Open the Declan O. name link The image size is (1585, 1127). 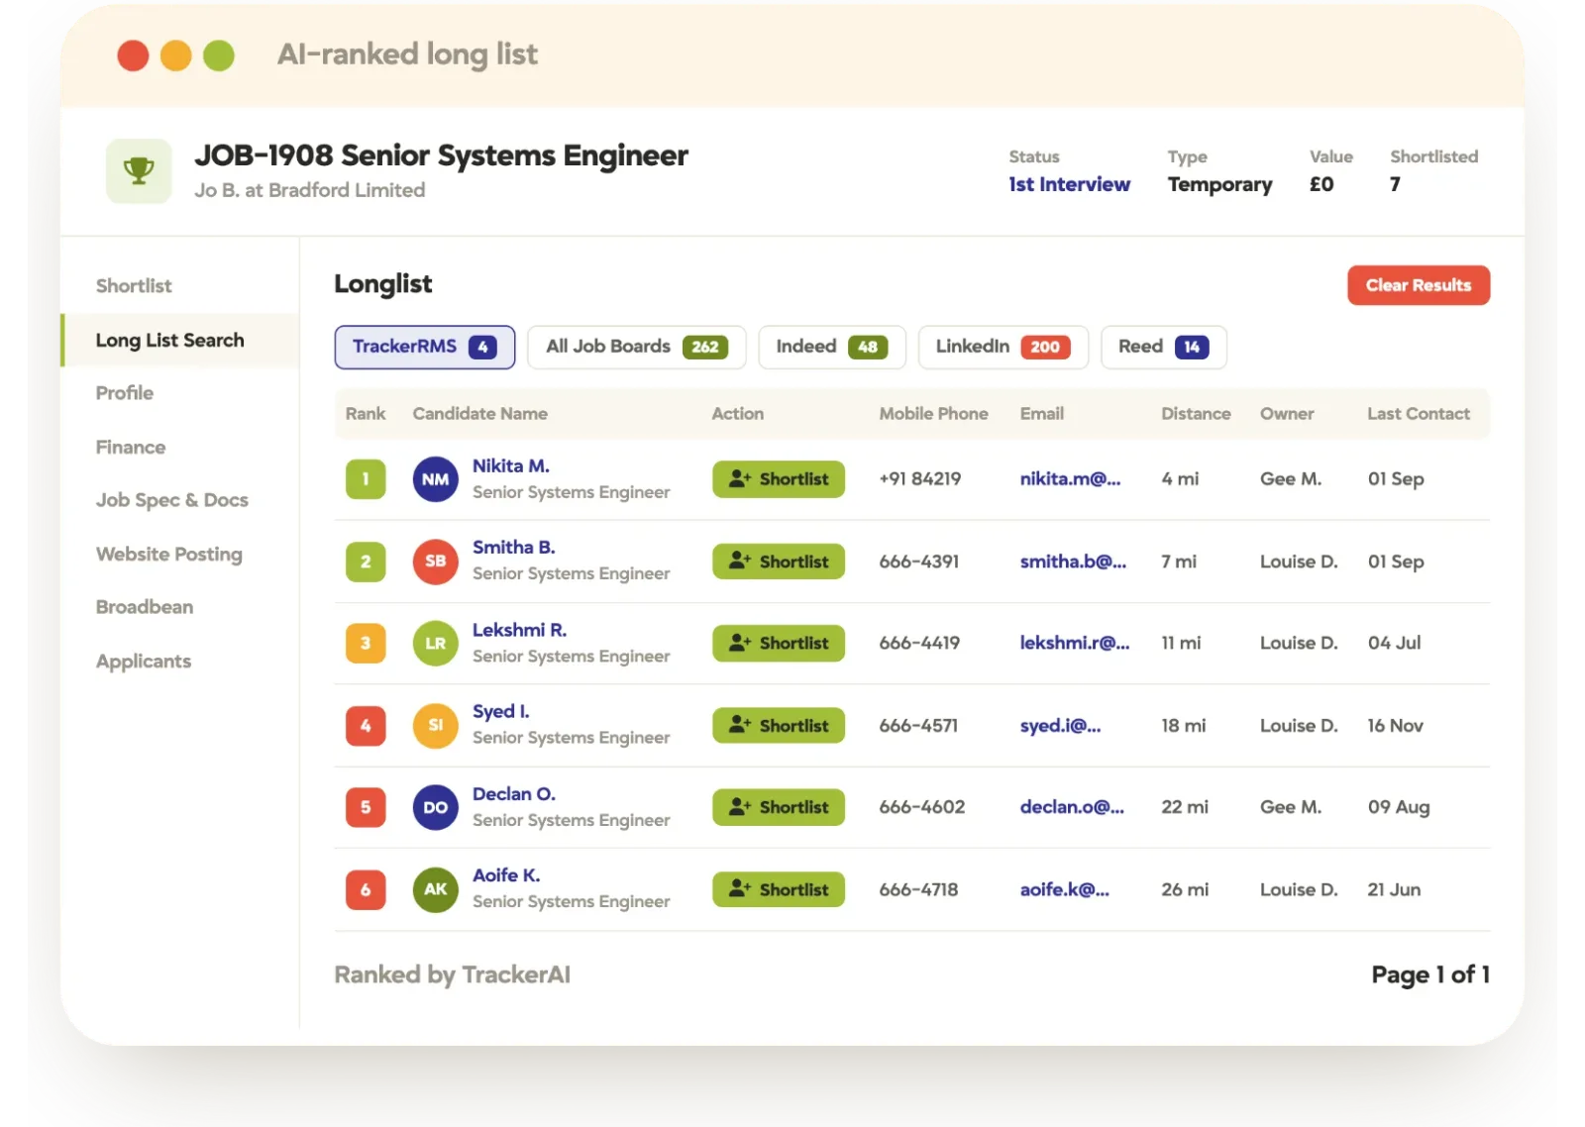[514, 794]
